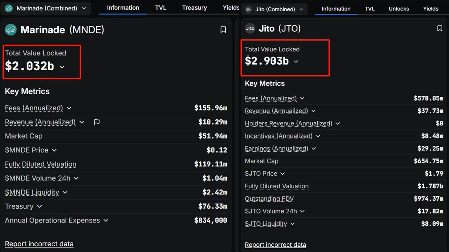Expand the $MNDE Price details
The image size is (449, 252).
[54, 150]
